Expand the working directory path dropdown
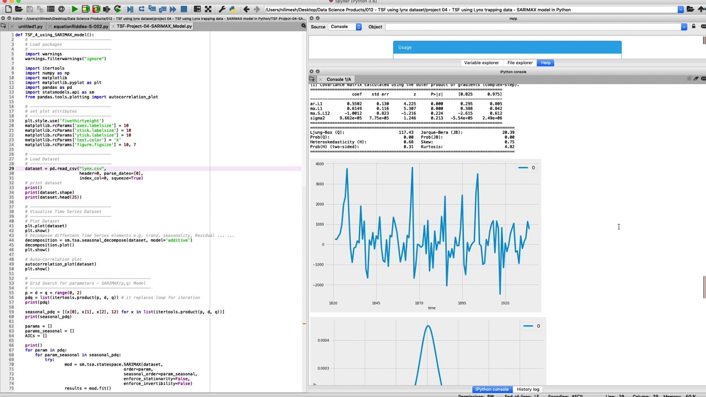This screenshot has height=397, width=706. pos(681,9)
